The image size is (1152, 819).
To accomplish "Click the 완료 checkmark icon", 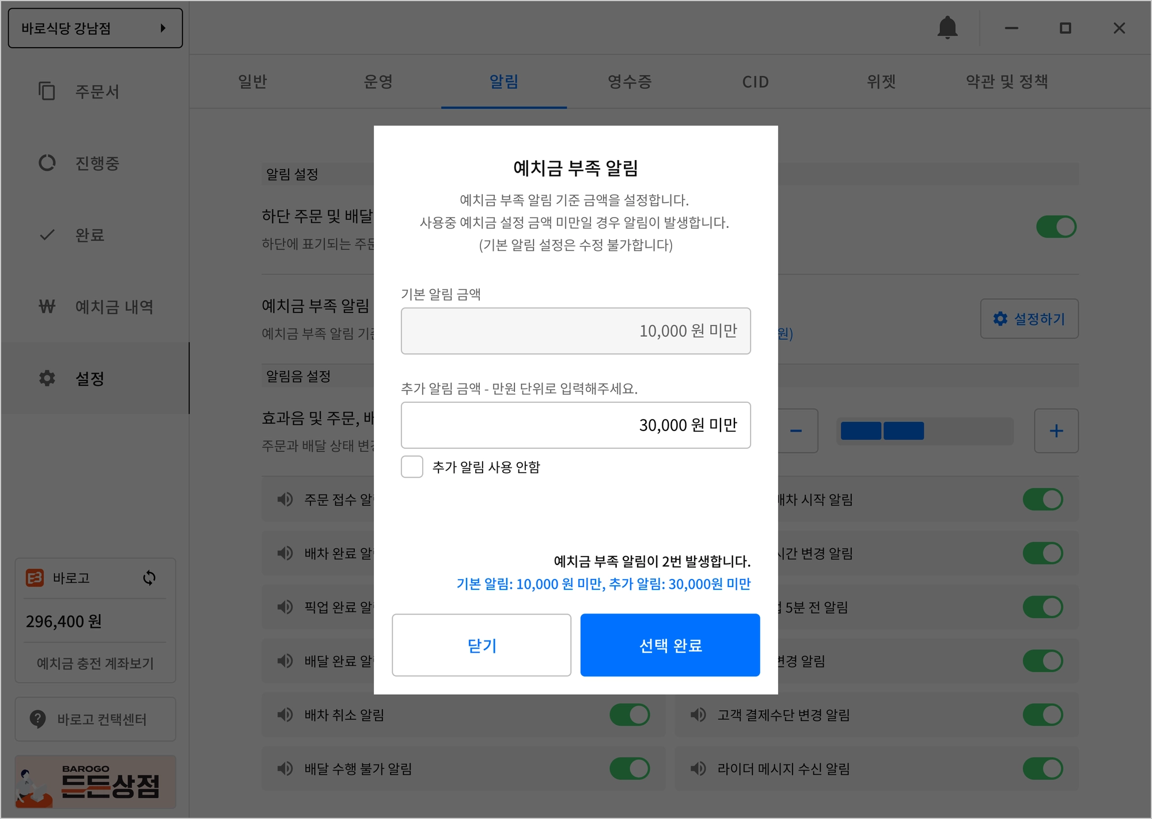I will pos(47,235).
